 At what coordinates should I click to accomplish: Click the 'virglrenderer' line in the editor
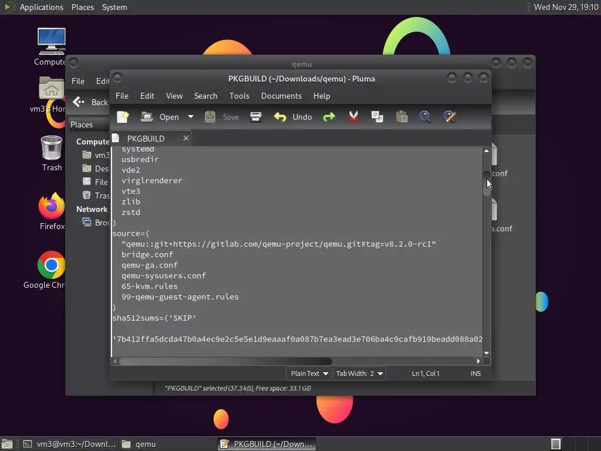pyautogui.click(x=152, y=181)
